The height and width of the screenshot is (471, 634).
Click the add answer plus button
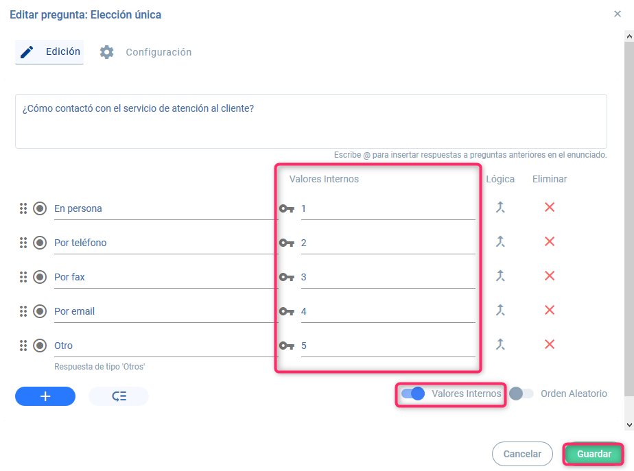pyautogui.click(x=45, y=396)
